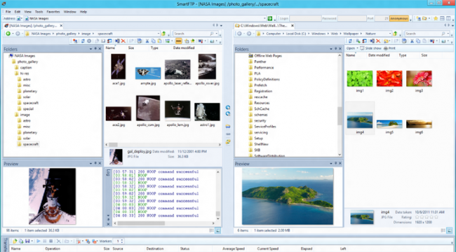Click the Stop square icon in transfer queue
This screenshot has height=252, width=456.
51,241
